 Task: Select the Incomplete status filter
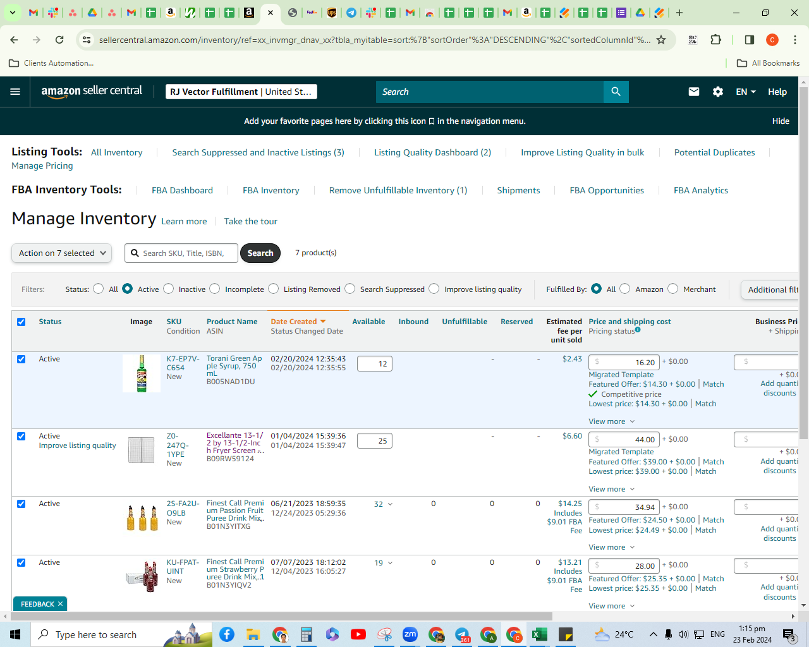[215, 289]
